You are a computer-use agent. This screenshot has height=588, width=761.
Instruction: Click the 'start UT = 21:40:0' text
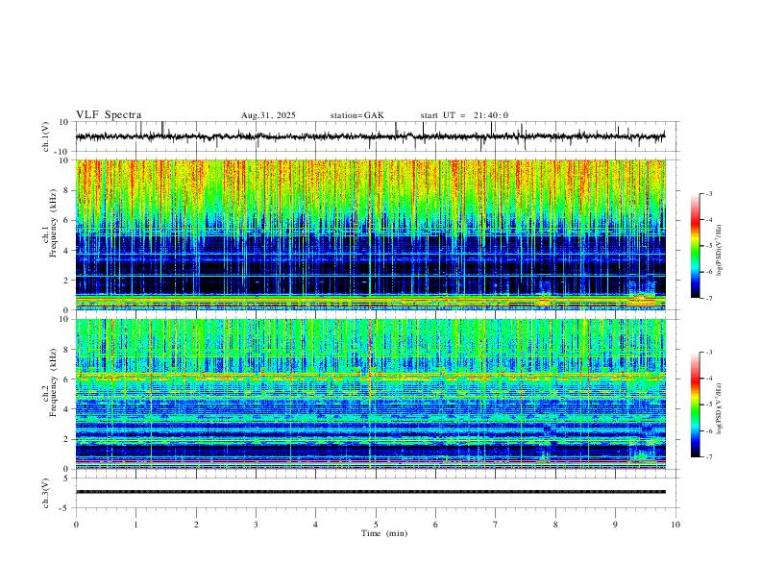pyautogui.click(x=464, y=115)
